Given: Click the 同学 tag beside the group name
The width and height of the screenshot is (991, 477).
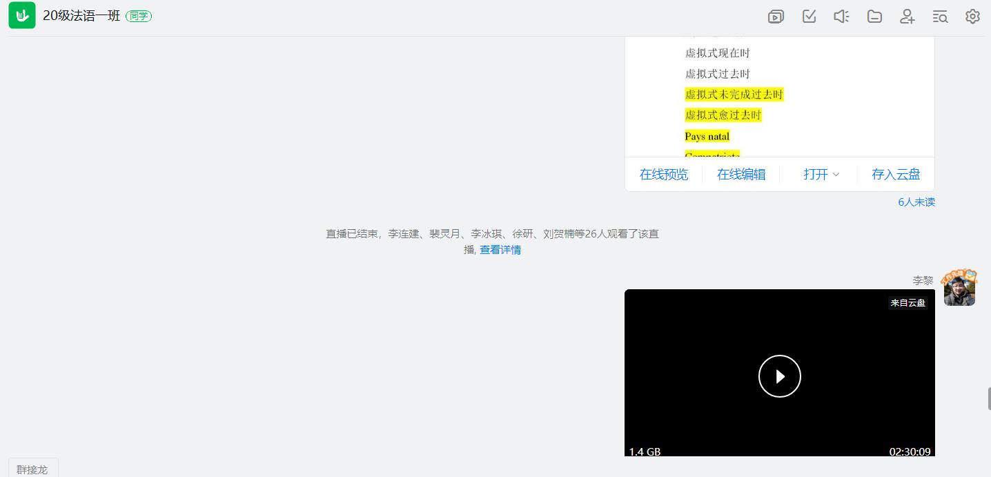Looking at the screenshot, I should [139, 16].
